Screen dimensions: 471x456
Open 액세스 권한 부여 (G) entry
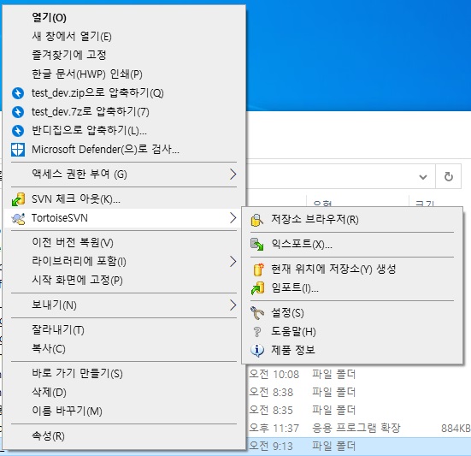click(124, 174)
